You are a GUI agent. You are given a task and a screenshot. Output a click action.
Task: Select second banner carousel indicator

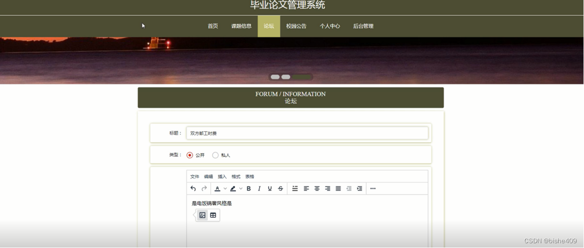[x=286, y=77]
